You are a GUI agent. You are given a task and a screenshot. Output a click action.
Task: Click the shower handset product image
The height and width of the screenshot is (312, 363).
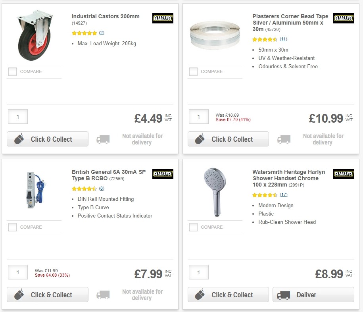tap(215, 192)
